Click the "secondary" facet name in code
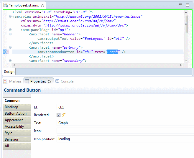Screen dimensions: 194x158 click(x=73, y=61)
